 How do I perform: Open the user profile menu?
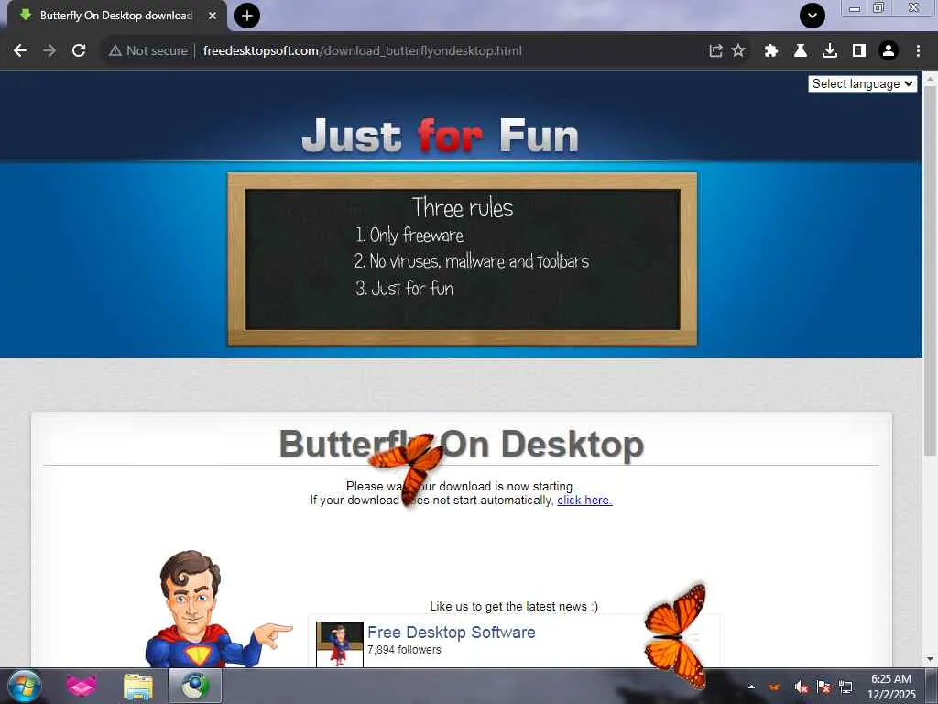tap(889, 51)
